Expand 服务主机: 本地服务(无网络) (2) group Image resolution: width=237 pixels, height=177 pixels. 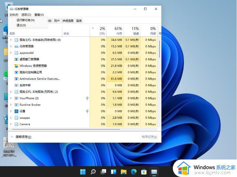11,92
